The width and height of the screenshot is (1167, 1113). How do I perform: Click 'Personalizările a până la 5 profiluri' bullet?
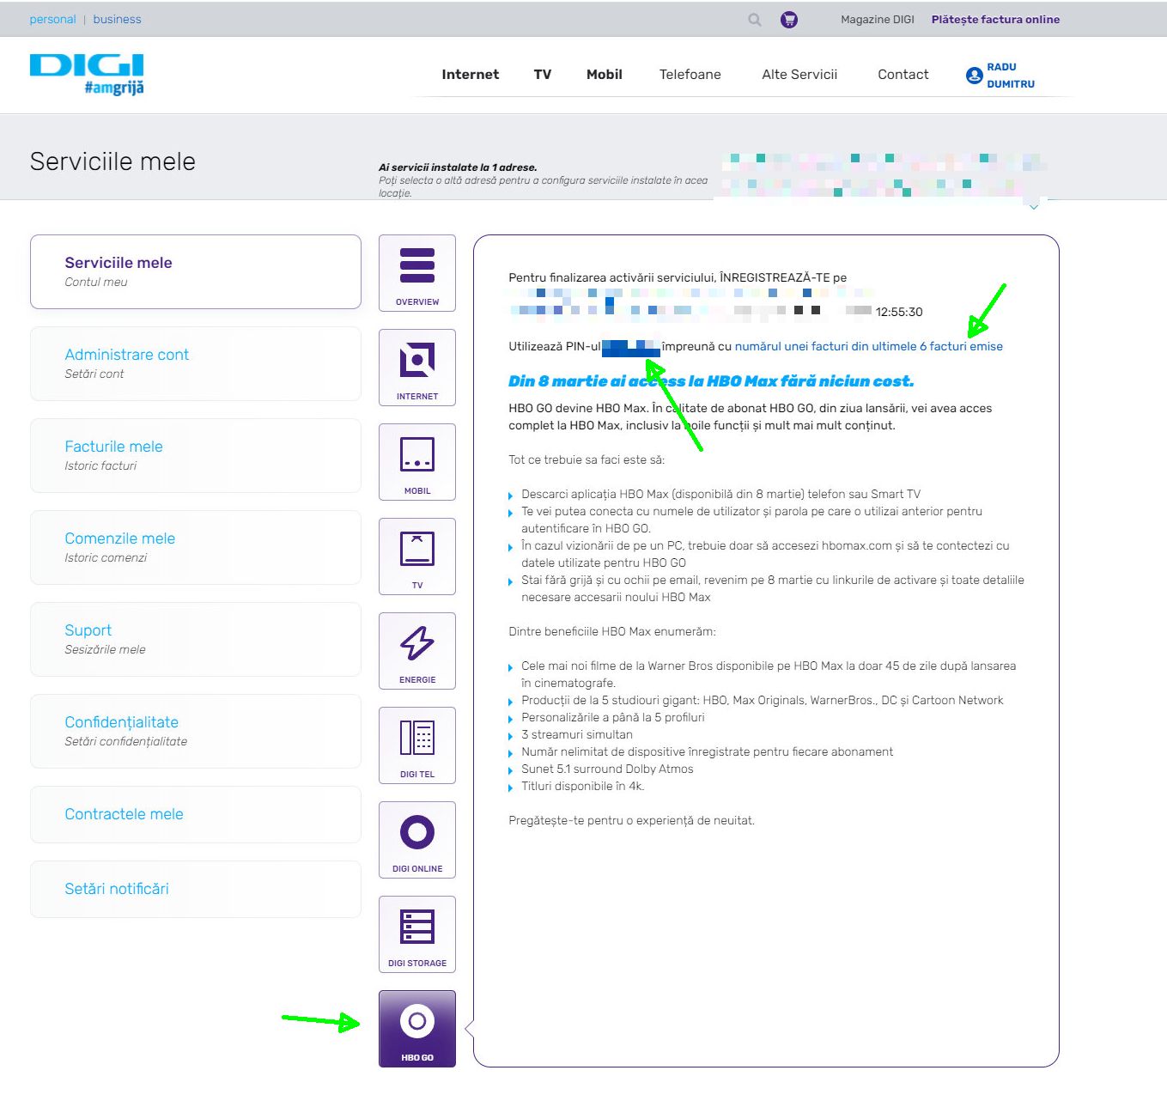(x=613, y=717)
